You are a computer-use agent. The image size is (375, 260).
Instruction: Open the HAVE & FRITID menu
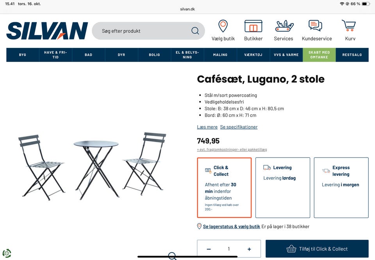tap(55, 55)
